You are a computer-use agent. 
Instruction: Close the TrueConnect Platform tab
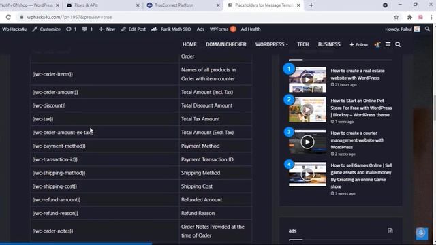pos(218,5)
